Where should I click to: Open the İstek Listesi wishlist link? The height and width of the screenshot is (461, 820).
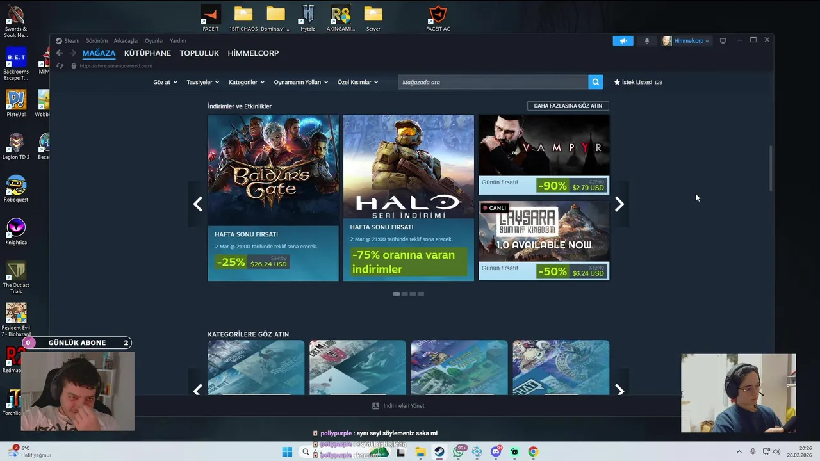pyautogui.click(x=638, y=82)
